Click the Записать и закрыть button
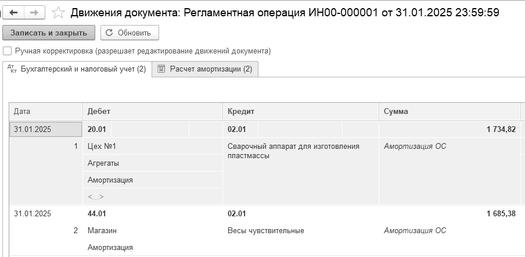Image resolution: width=525 pixels, height=257 pixels. click(x=49, y=33)
